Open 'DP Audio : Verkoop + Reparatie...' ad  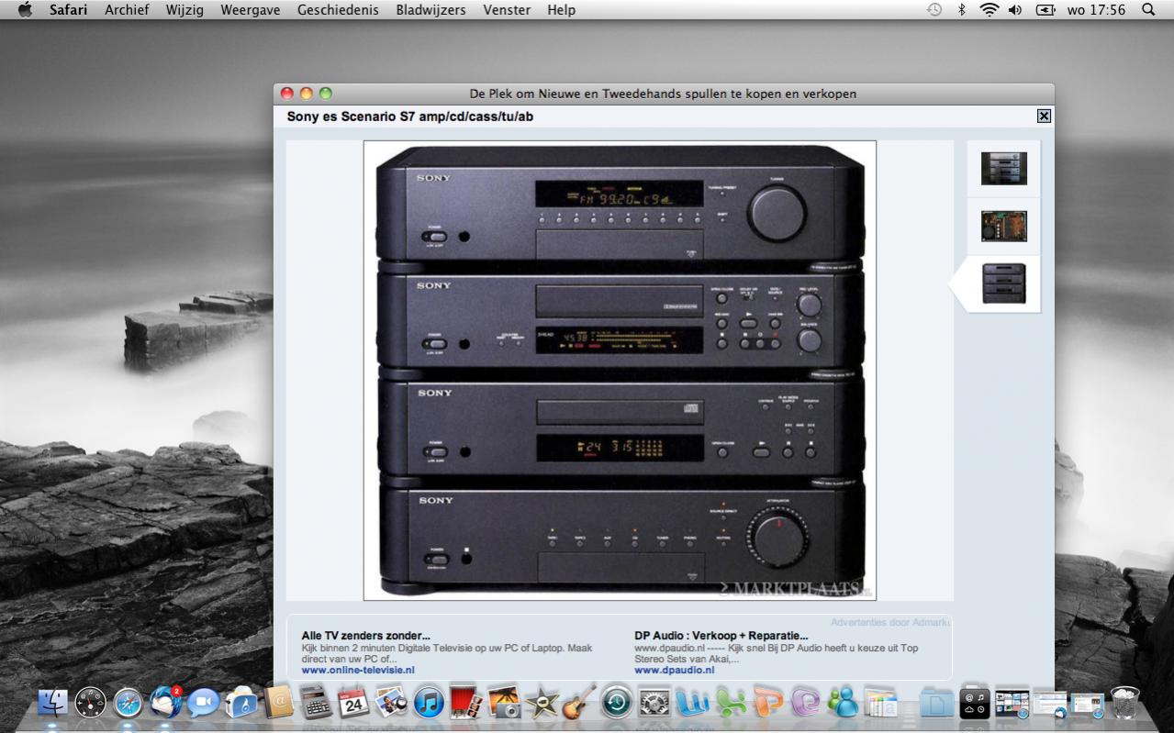[x=721, y=635]
